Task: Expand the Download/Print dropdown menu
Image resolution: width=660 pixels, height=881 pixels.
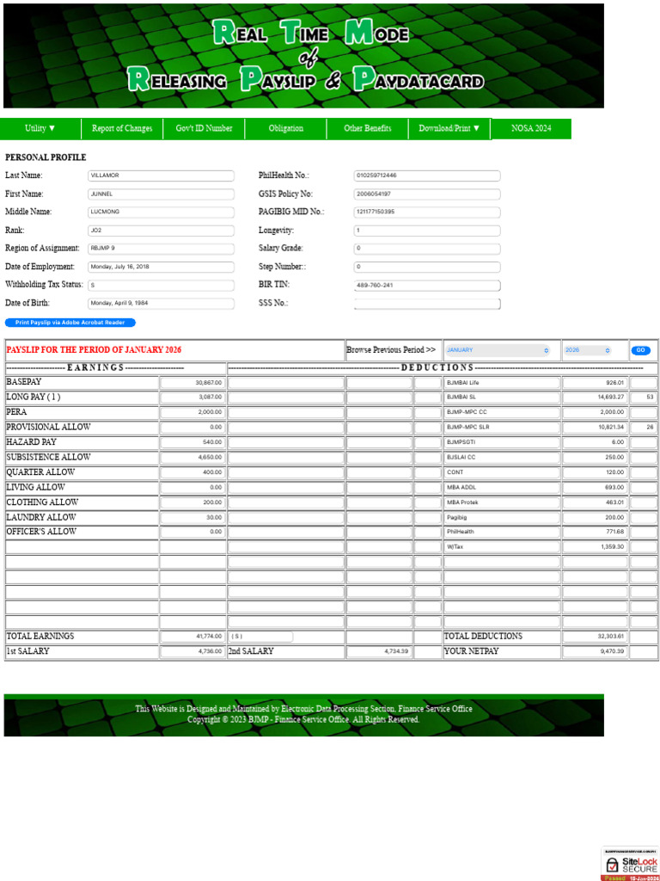Action: 449,129
